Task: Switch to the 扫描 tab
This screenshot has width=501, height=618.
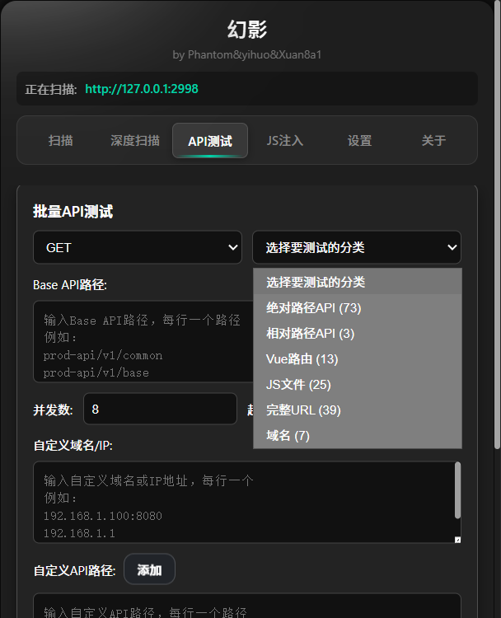Action: pos(61,141)
